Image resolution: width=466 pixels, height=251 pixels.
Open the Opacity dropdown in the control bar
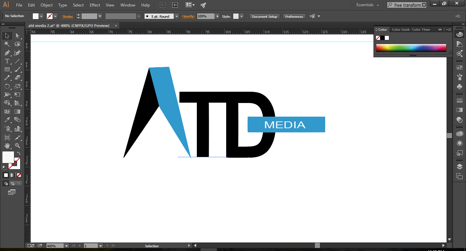click(x=217, y=16)
